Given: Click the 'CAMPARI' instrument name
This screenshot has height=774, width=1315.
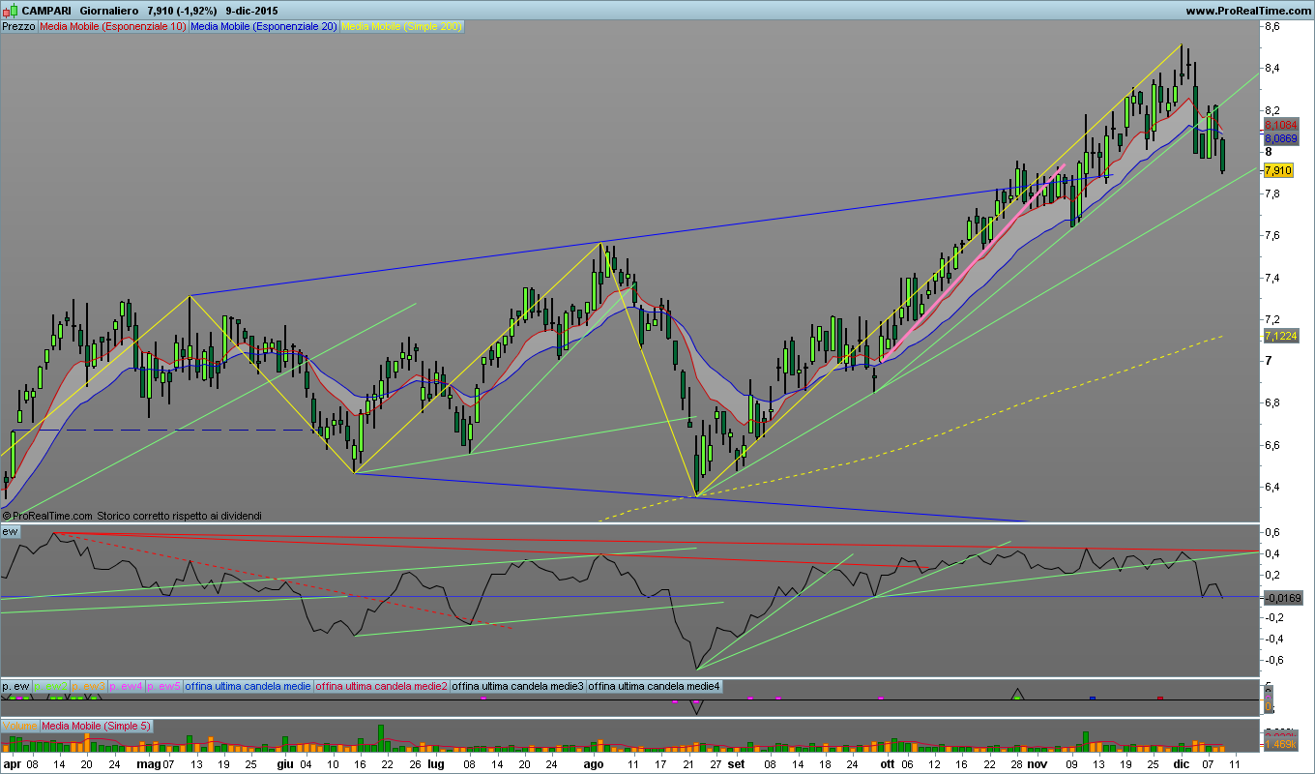Looking at the screenshot, I should pos(45,10).
